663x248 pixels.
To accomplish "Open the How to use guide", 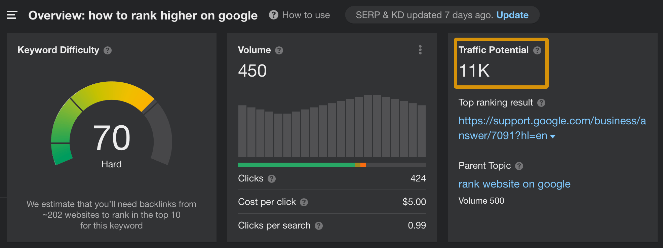I will click(x=300, y=15).
